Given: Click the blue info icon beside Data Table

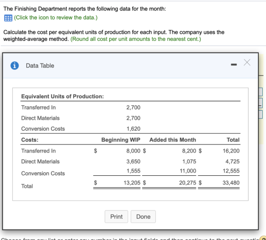Looking at the screenshot, I should [15, 66].
